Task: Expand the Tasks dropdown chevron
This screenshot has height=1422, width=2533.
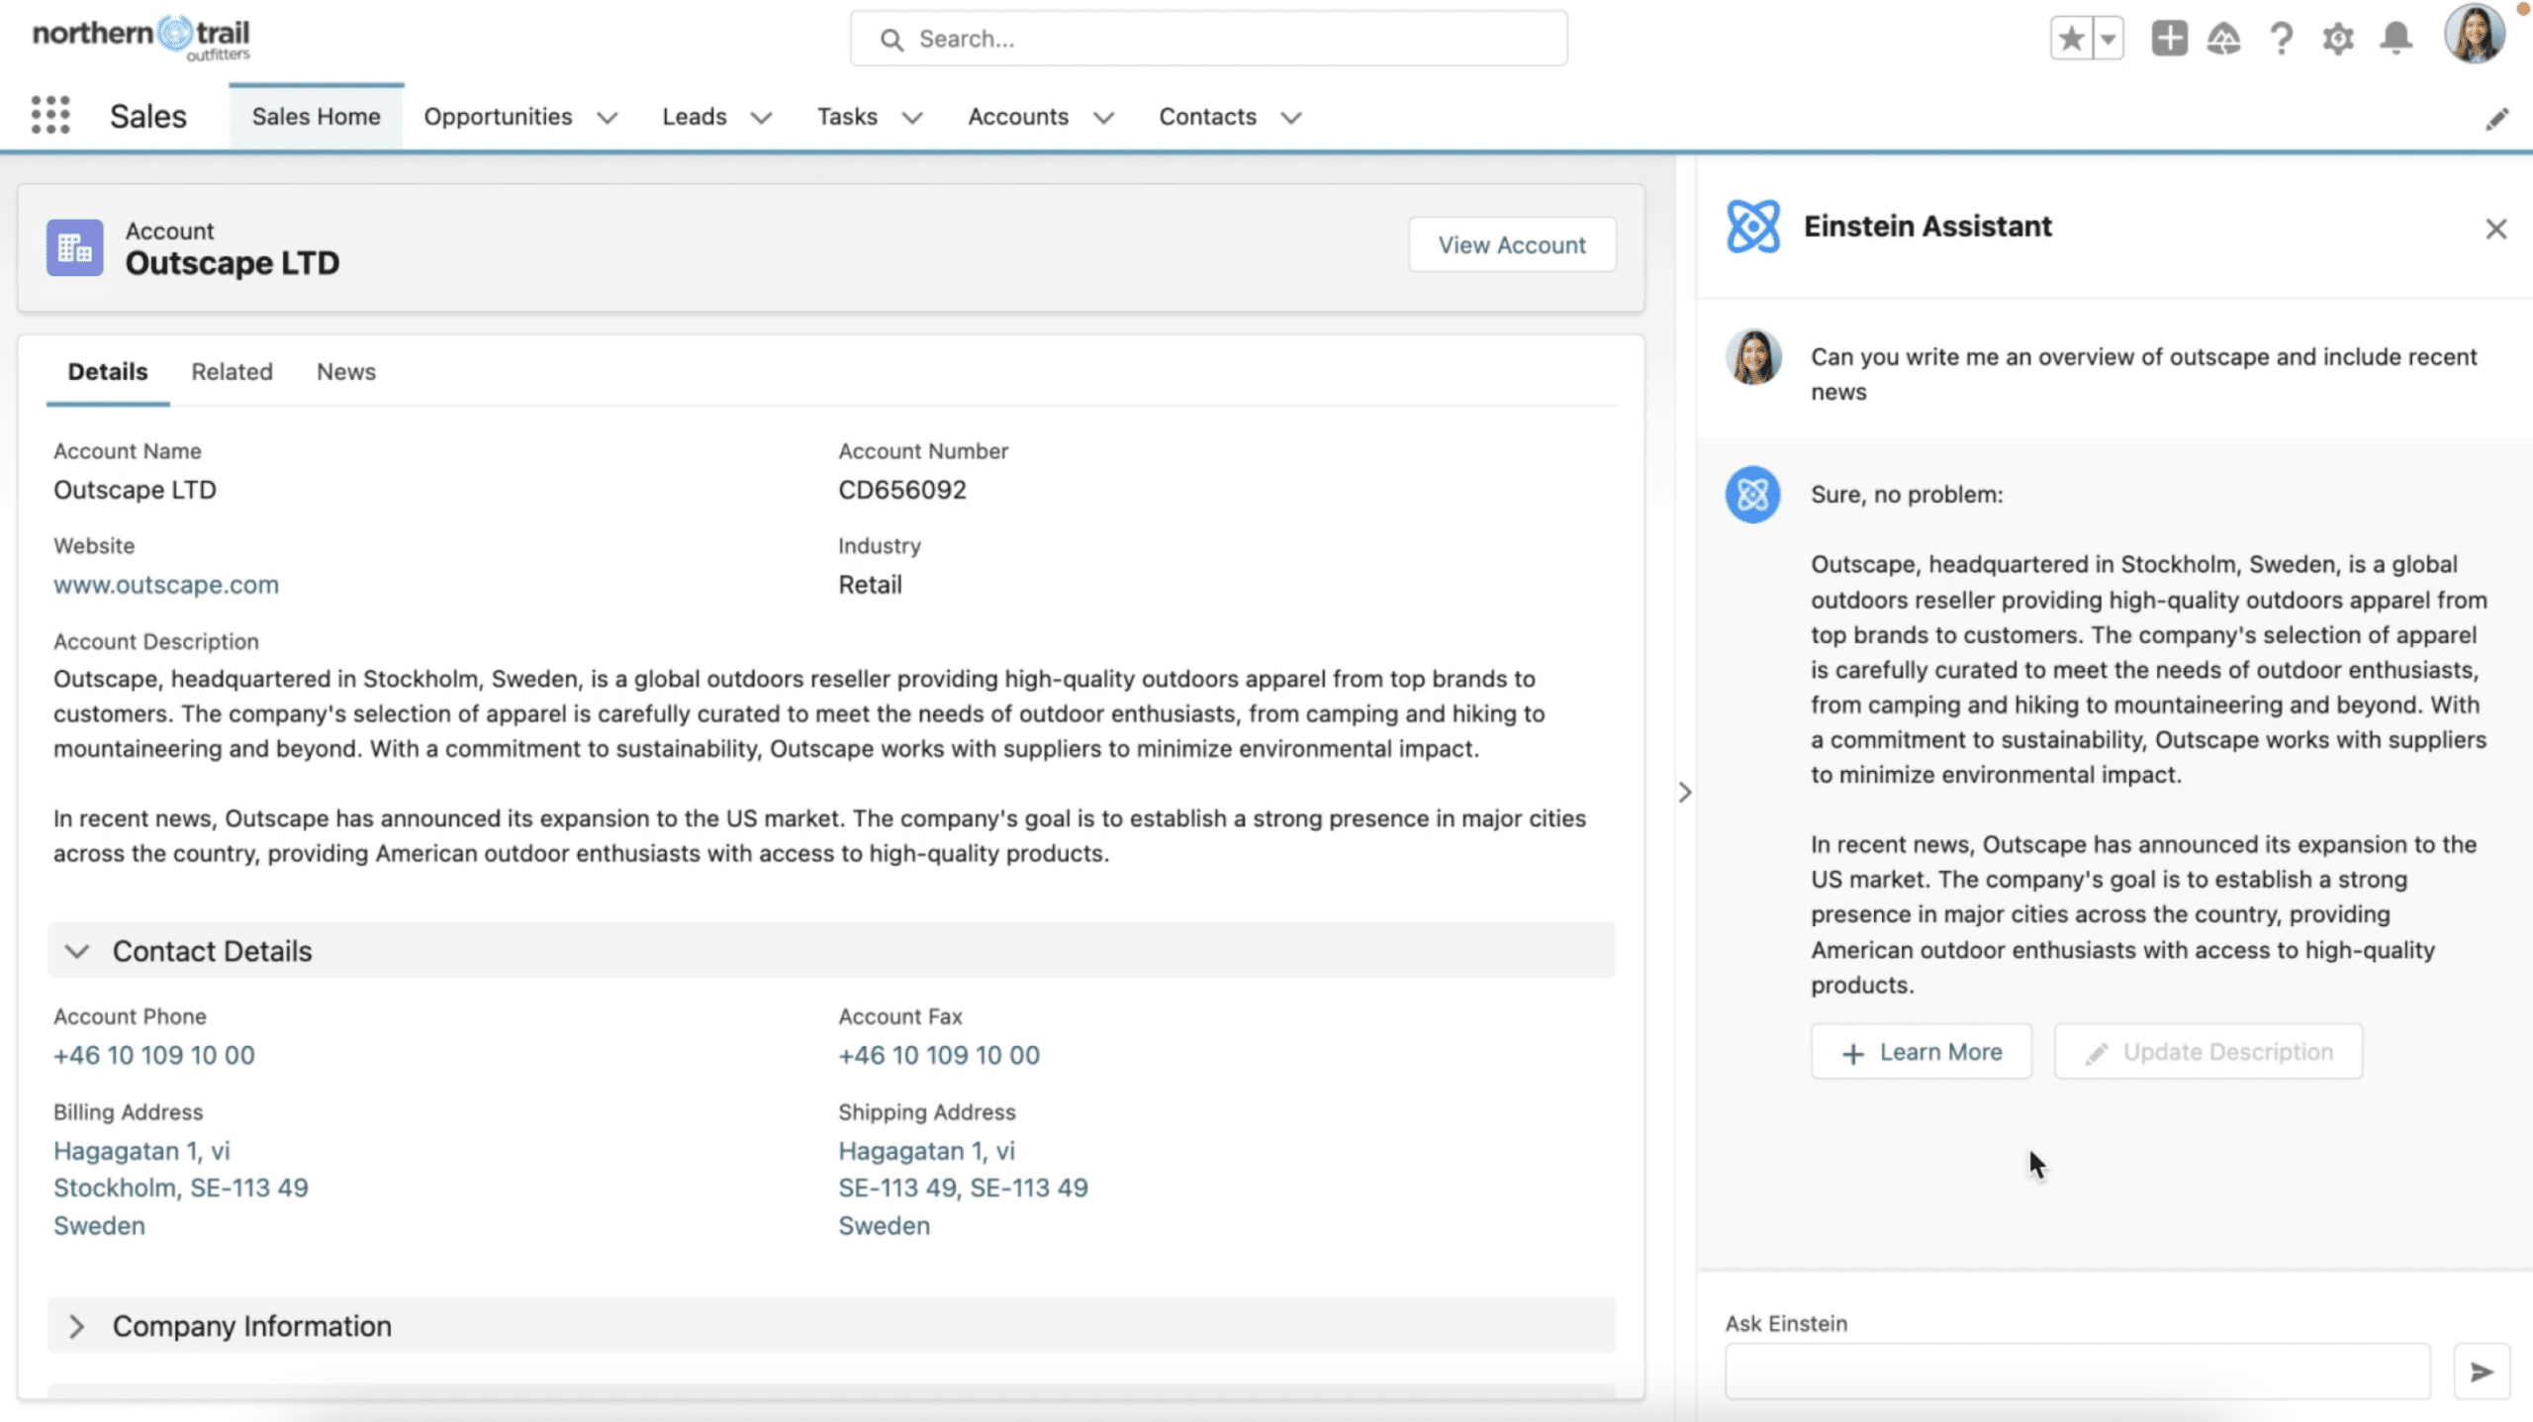Action: [x=912, y=118]
